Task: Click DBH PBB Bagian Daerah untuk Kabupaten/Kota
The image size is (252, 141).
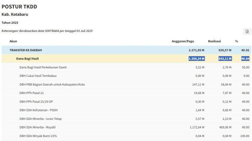Action: [52, 84]
